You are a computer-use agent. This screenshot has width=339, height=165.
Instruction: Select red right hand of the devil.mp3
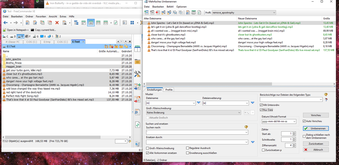coord(24,92)
